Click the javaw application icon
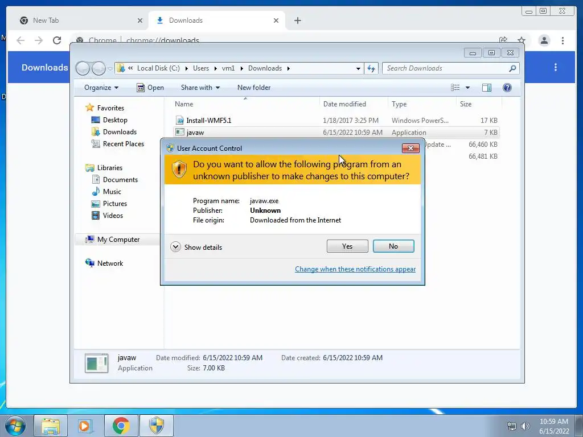This screenshot has width=583, height=437. [180, 132]
